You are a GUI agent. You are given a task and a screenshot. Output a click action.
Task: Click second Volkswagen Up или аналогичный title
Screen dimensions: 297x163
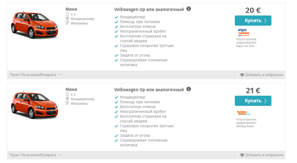click(149, 89)
